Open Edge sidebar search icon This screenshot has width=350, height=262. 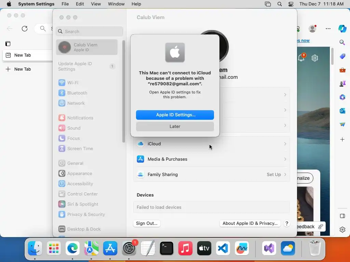tap(342, 42)
